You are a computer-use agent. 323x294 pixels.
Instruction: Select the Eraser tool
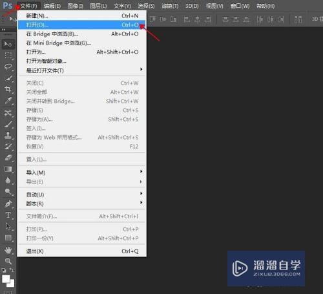pyautogui.click(x=8, y=158)
